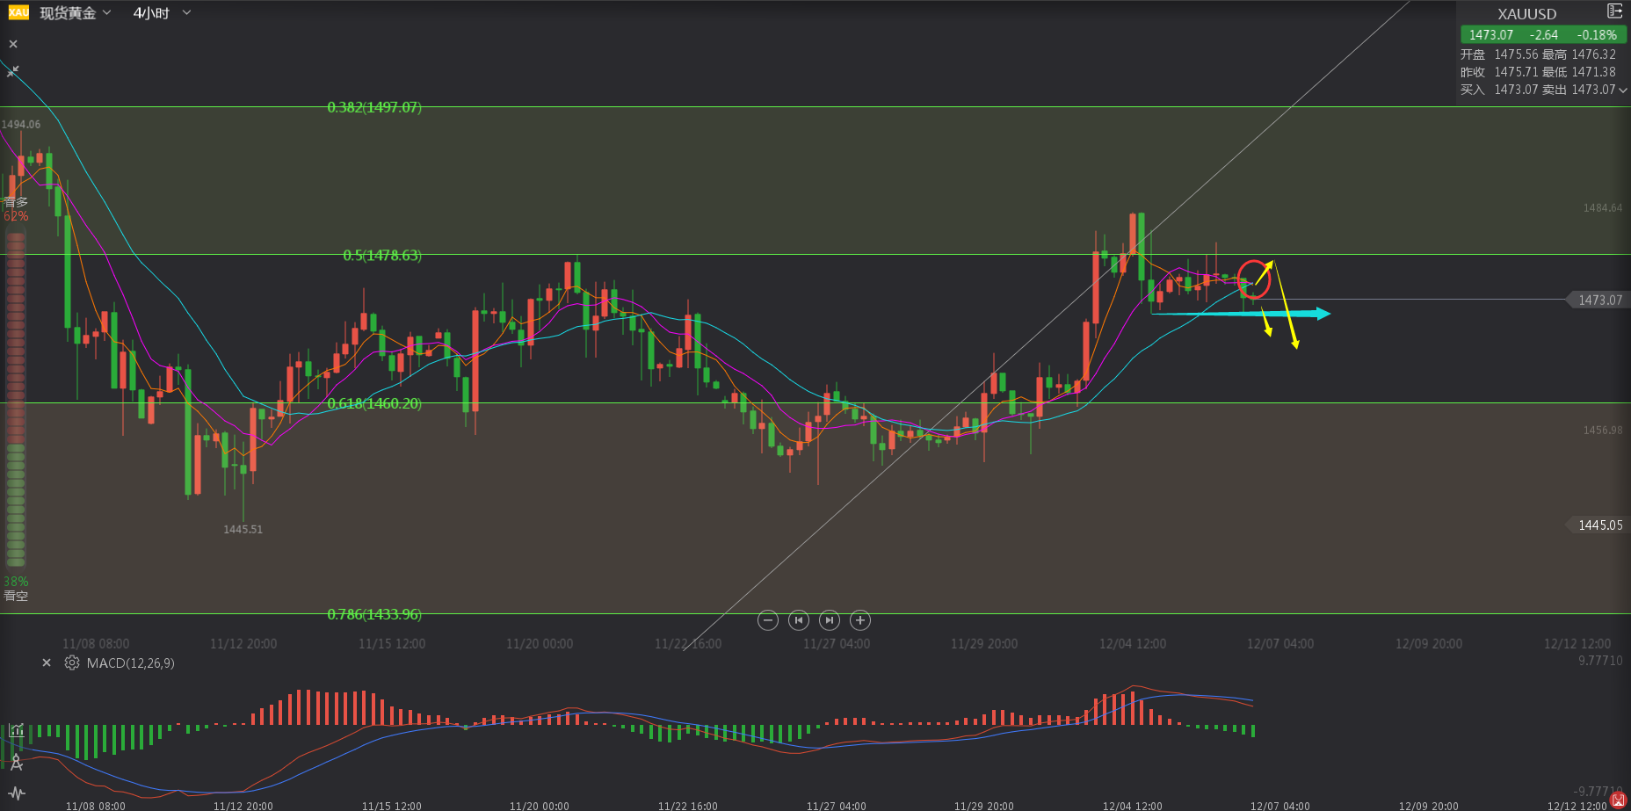Jump to the chart's latest candles
This screenshot has height=811, width=1631.
[x=829, y=620]
